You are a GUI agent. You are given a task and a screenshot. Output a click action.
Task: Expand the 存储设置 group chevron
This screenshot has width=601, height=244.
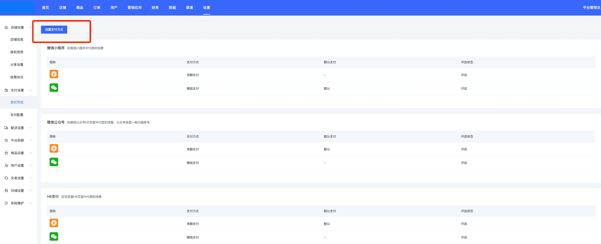tap(30, 191)
